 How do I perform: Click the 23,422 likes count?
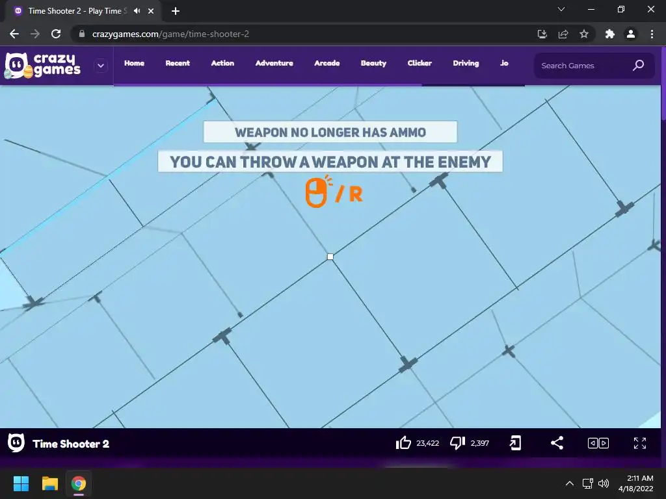click(x=428, y=443)
